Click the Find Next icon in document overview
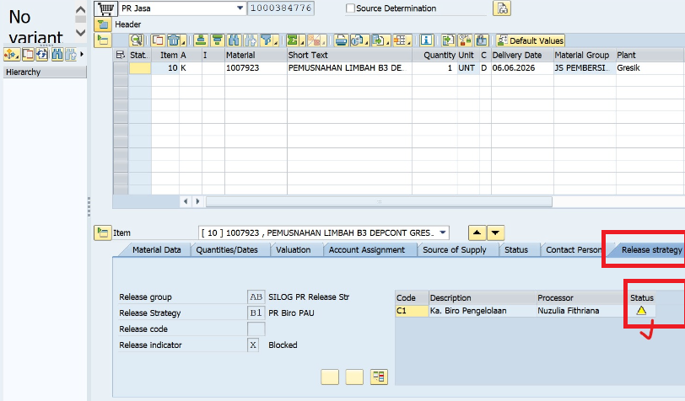Viewport: 685px width, 401px height. 70,55
